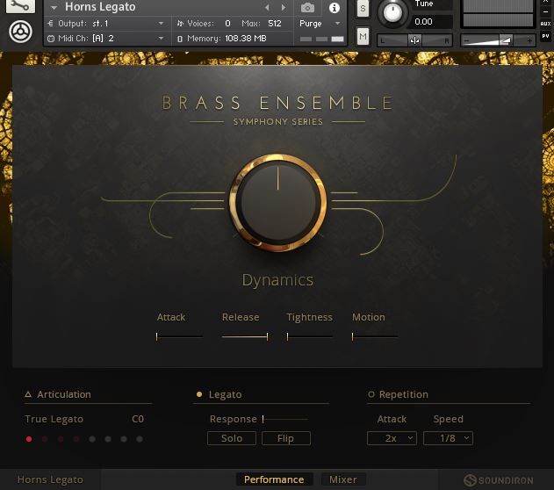Screen dimensions: 554x490
Task: Click the next instrument arrow
Action: (x=283, y=8)
